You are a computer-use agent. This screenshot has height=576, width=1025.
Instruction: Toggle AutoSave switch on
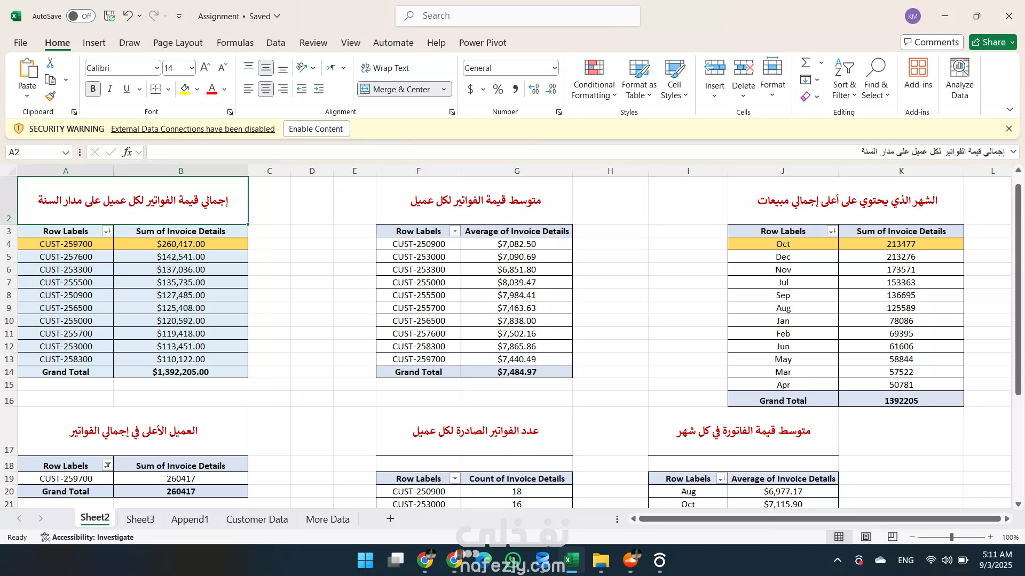click(81, 16)
